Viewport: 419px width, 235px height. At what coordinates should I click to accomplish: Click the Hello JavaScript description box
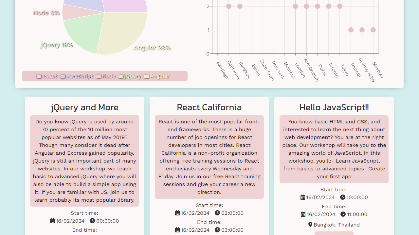coord(334,149)
